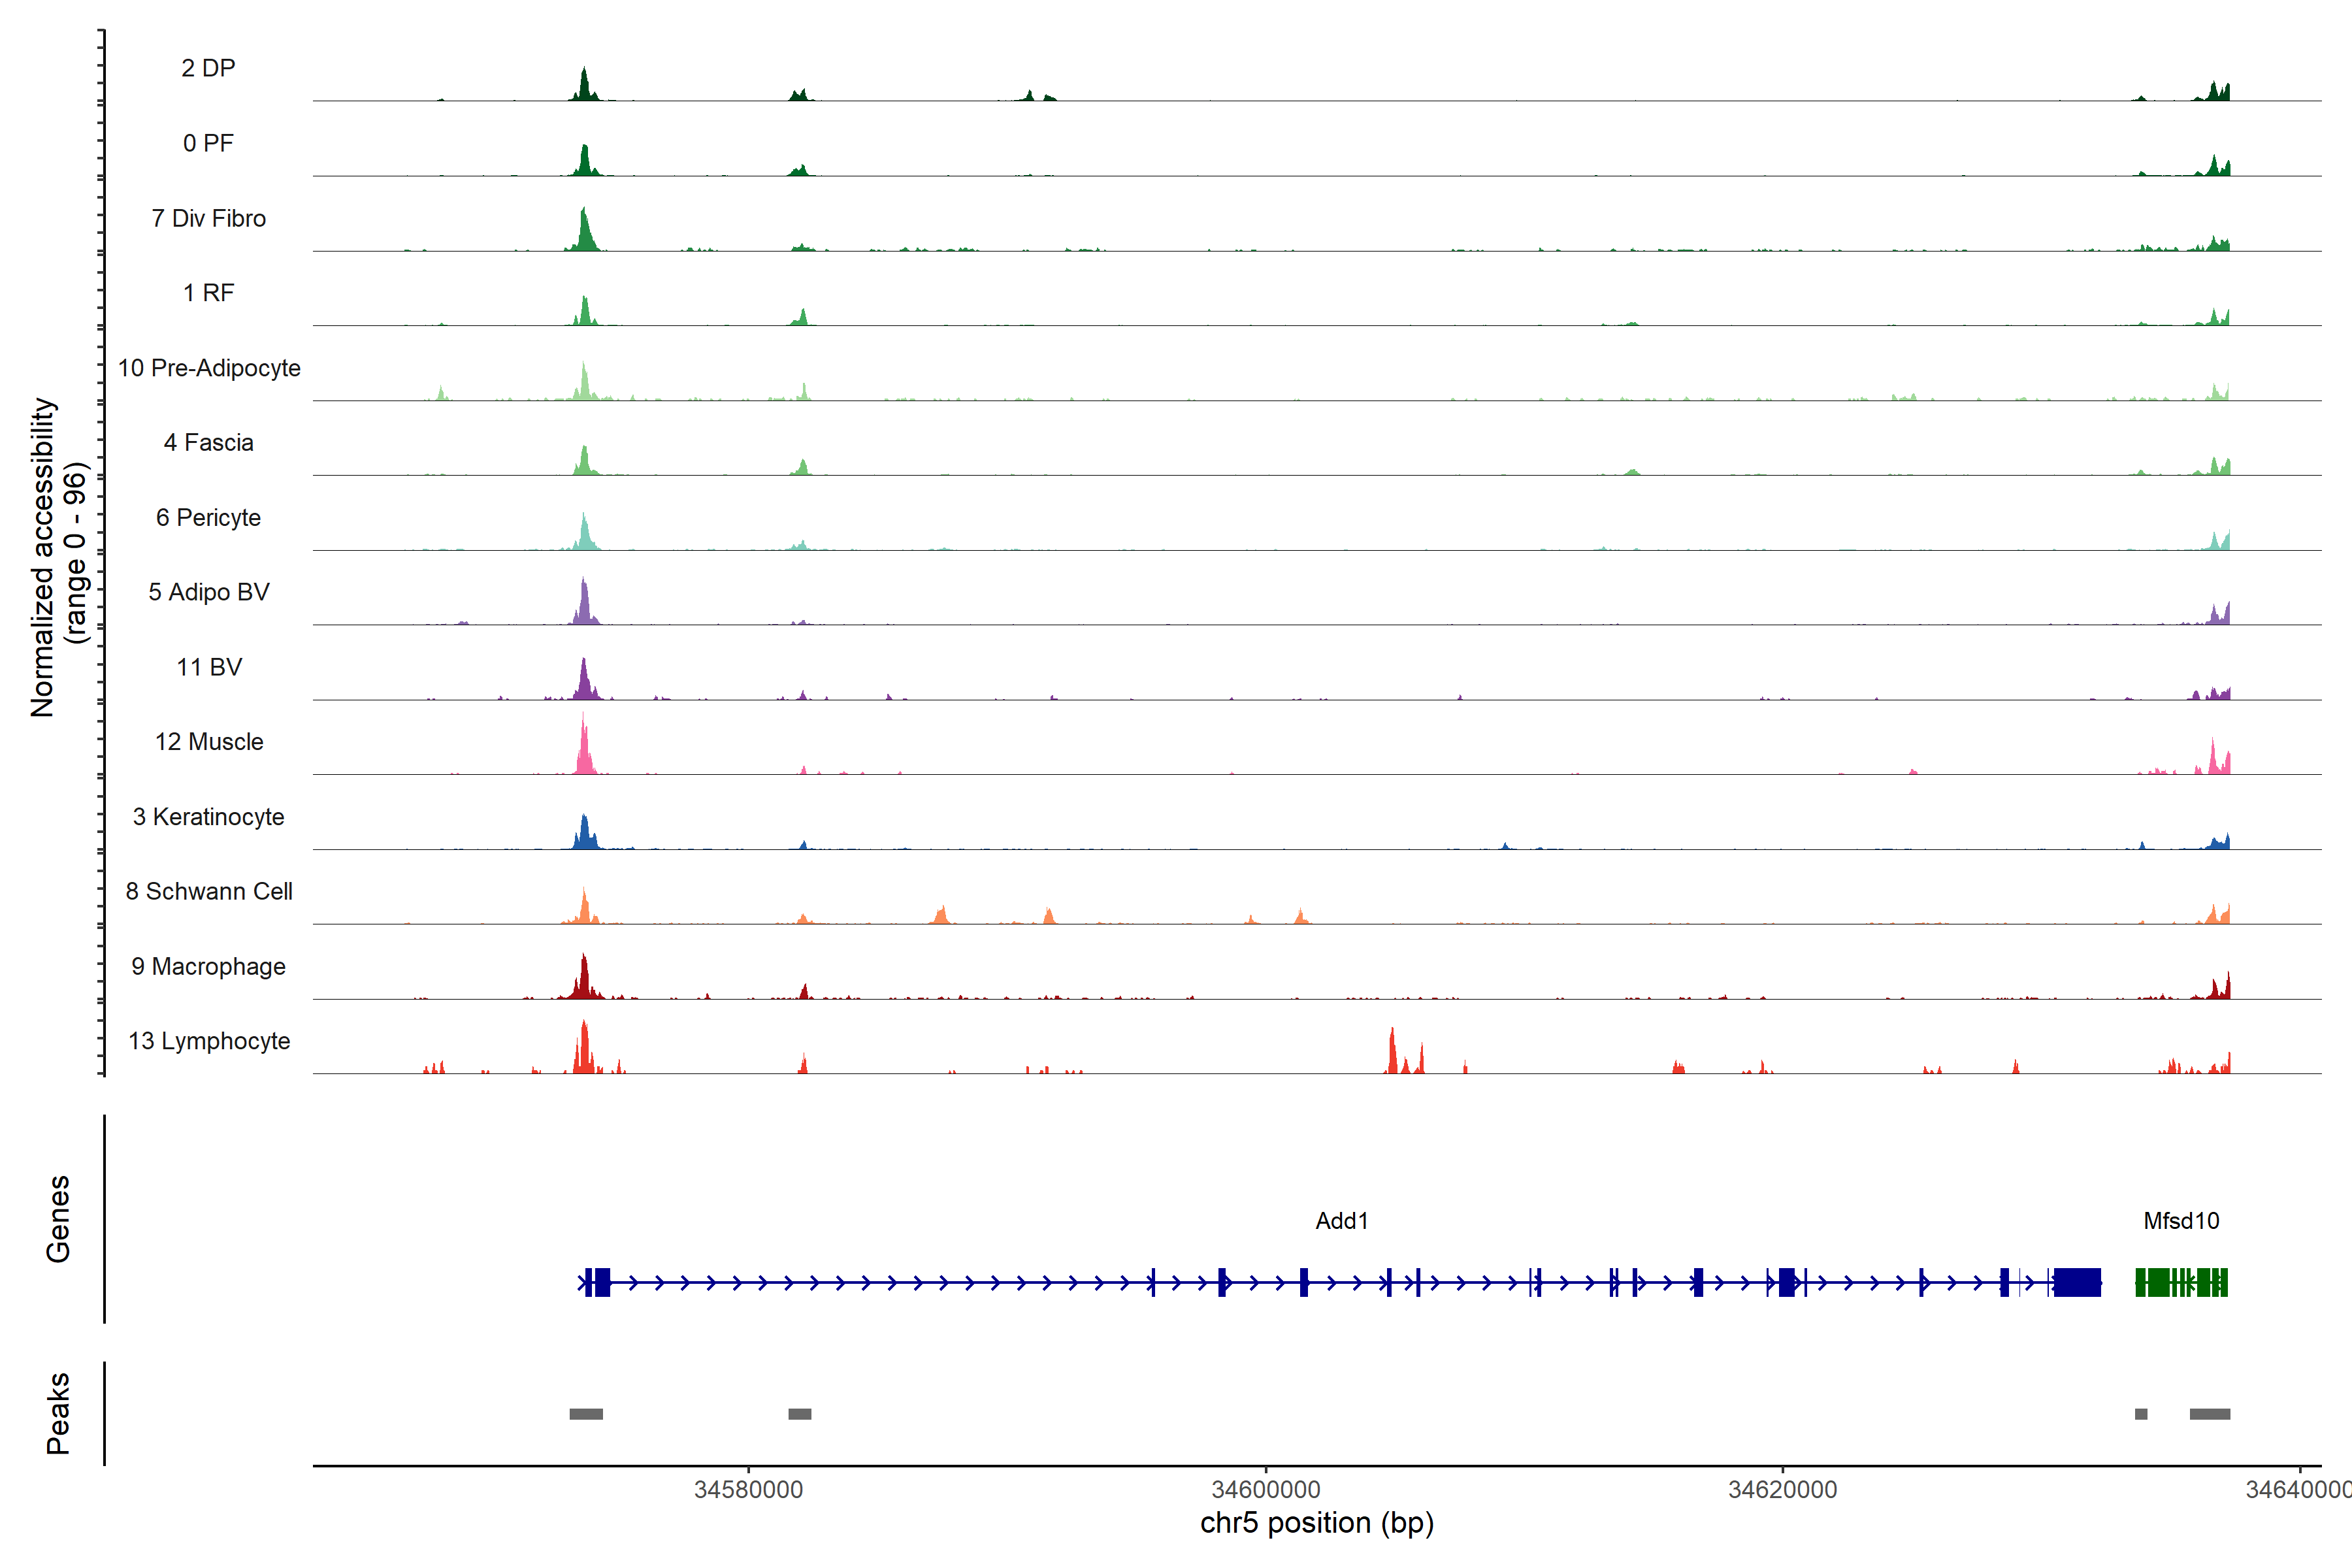Click the chr5 position (bp) axis title

point(1316,1523)
